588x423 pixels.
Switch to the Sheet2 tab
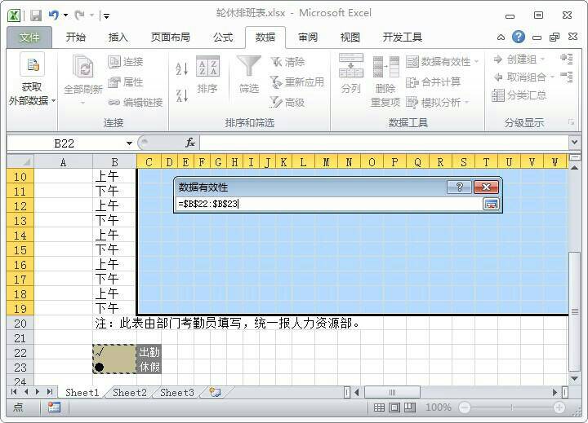coord(129,392)
